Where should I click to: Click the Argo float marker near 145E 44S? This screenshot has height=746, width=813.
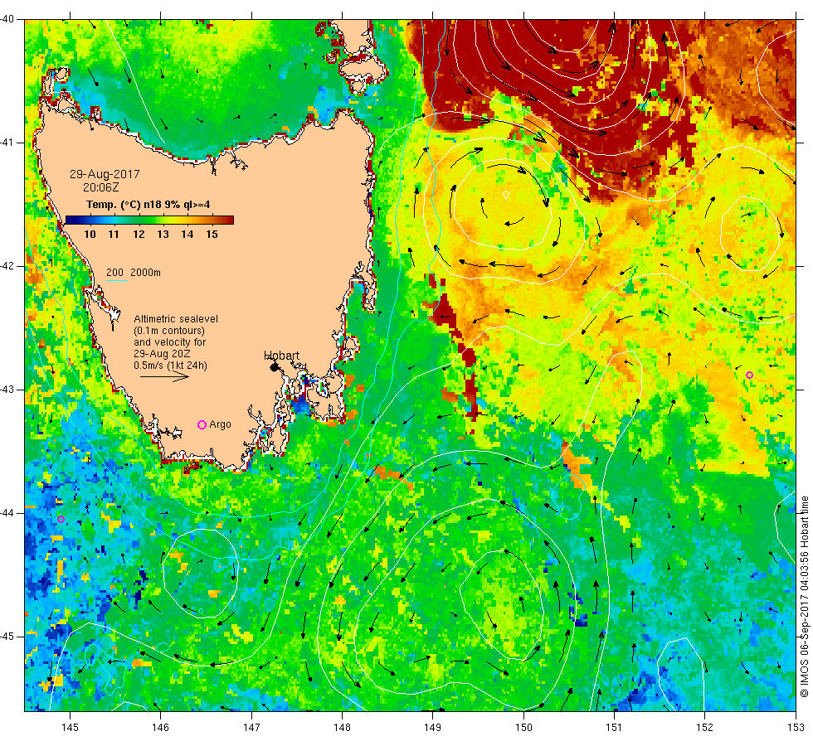click(x=61, y=519)
